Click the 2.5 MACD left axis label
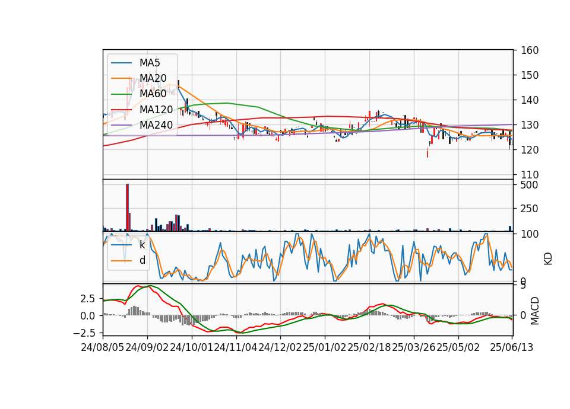 (88, 299)
